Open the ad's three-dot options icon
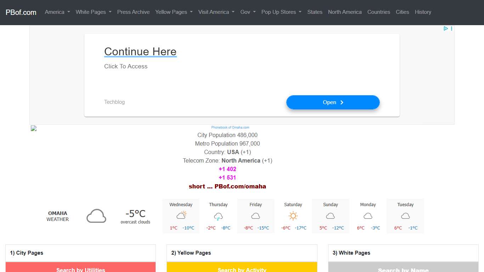The width and height of the screenshot is (484, 272). (x=451, y=28)
